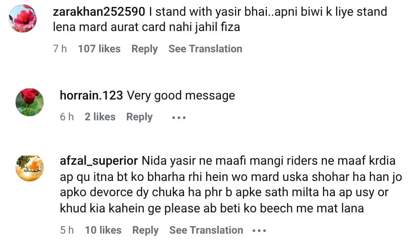The height and width of the screenshot is (248, 408).
Task: Open afzal_superior's profile picture
Action: 30,168
